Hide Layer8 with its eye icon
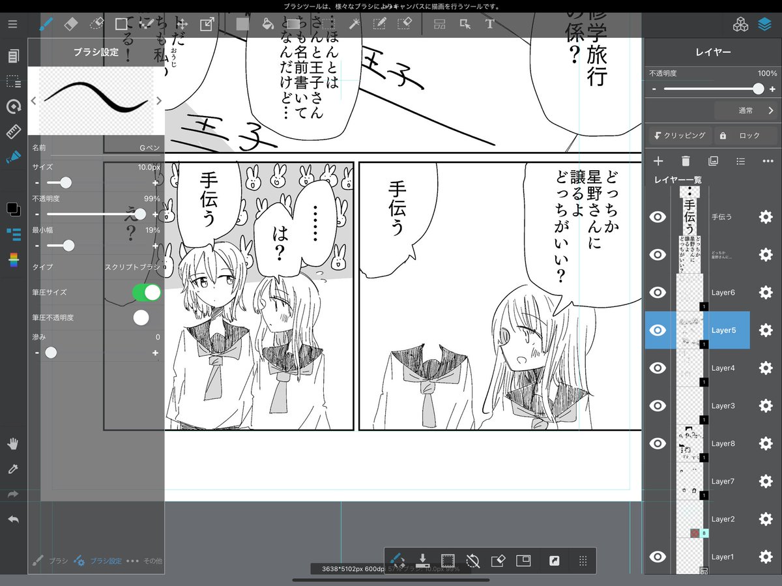The height and width of the screenshot is (586, 782). click(658, 444)
